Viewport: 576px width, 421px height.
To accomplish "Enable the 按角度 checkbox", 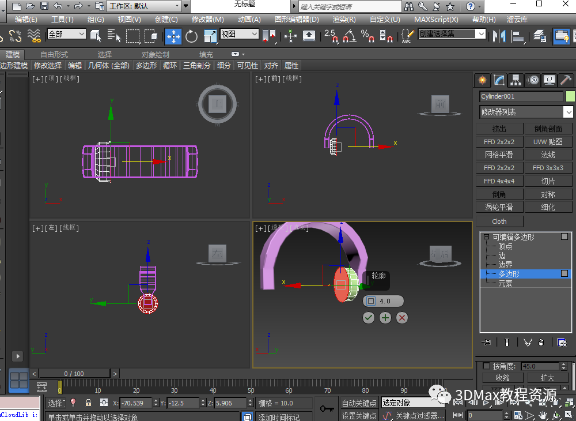I will [487, 366].
